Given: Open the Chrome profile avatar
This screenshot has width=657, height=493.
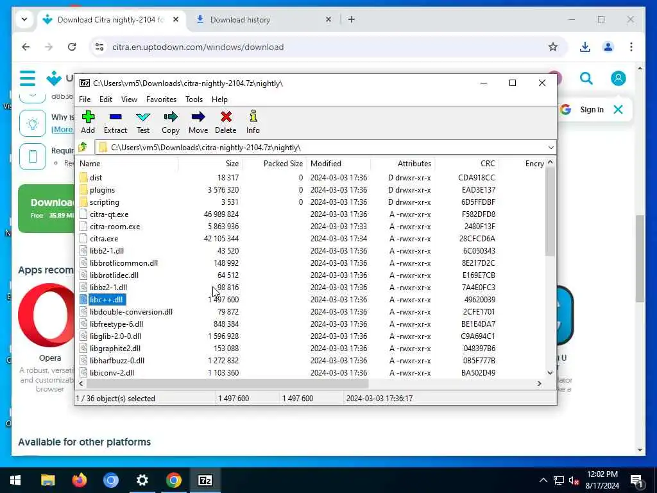Looking at the screenshot, I should (x=608, y=47).
